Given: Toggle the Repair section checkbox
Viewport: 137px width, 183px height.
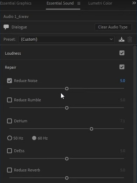Looking at the screenshot, I should coord(122,67).
